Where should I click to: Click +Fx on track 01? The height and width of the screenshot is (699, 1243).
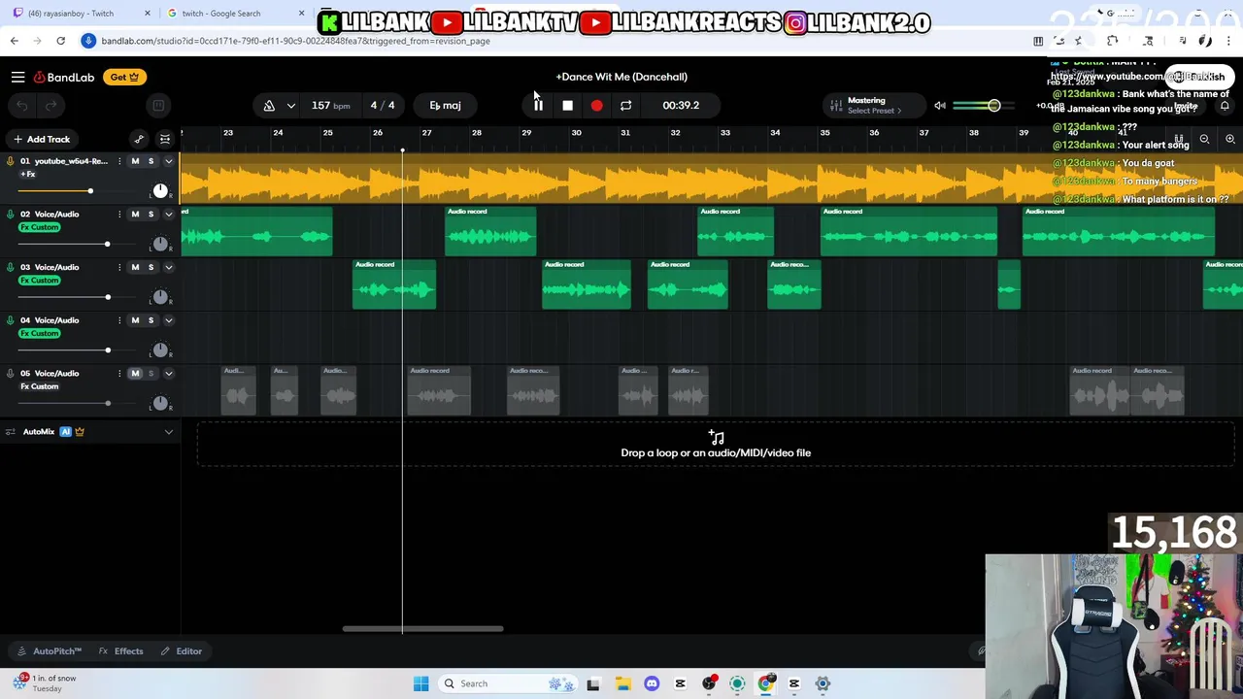pyautogui.click(x=28, y=174)
